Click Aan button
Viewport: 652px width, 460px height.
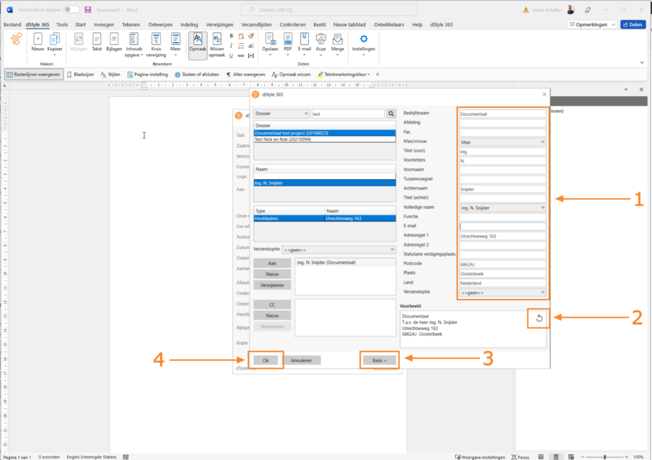272,263
